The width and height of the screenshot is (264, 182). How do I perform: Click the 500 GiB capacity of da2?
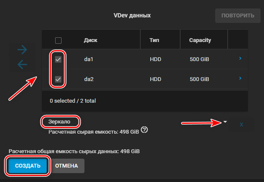click(199, 79)
